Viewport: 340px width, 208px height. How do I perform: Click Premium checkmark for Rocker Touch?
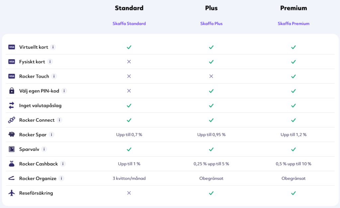[294, 76]
